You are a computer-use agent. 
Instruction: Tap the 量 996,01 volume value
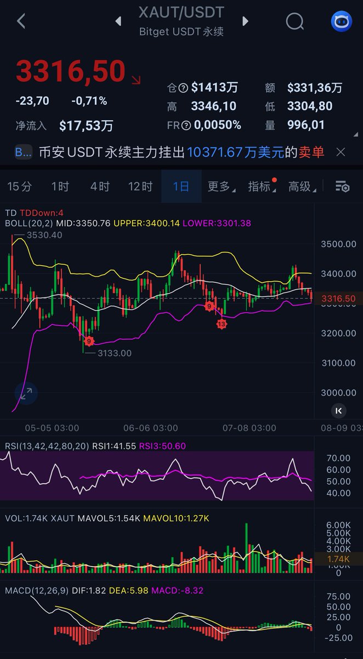click(x=295, y=125)
